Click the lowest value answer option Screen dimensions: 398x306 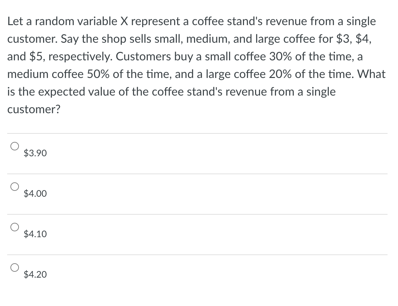click(x=35, y=153)
